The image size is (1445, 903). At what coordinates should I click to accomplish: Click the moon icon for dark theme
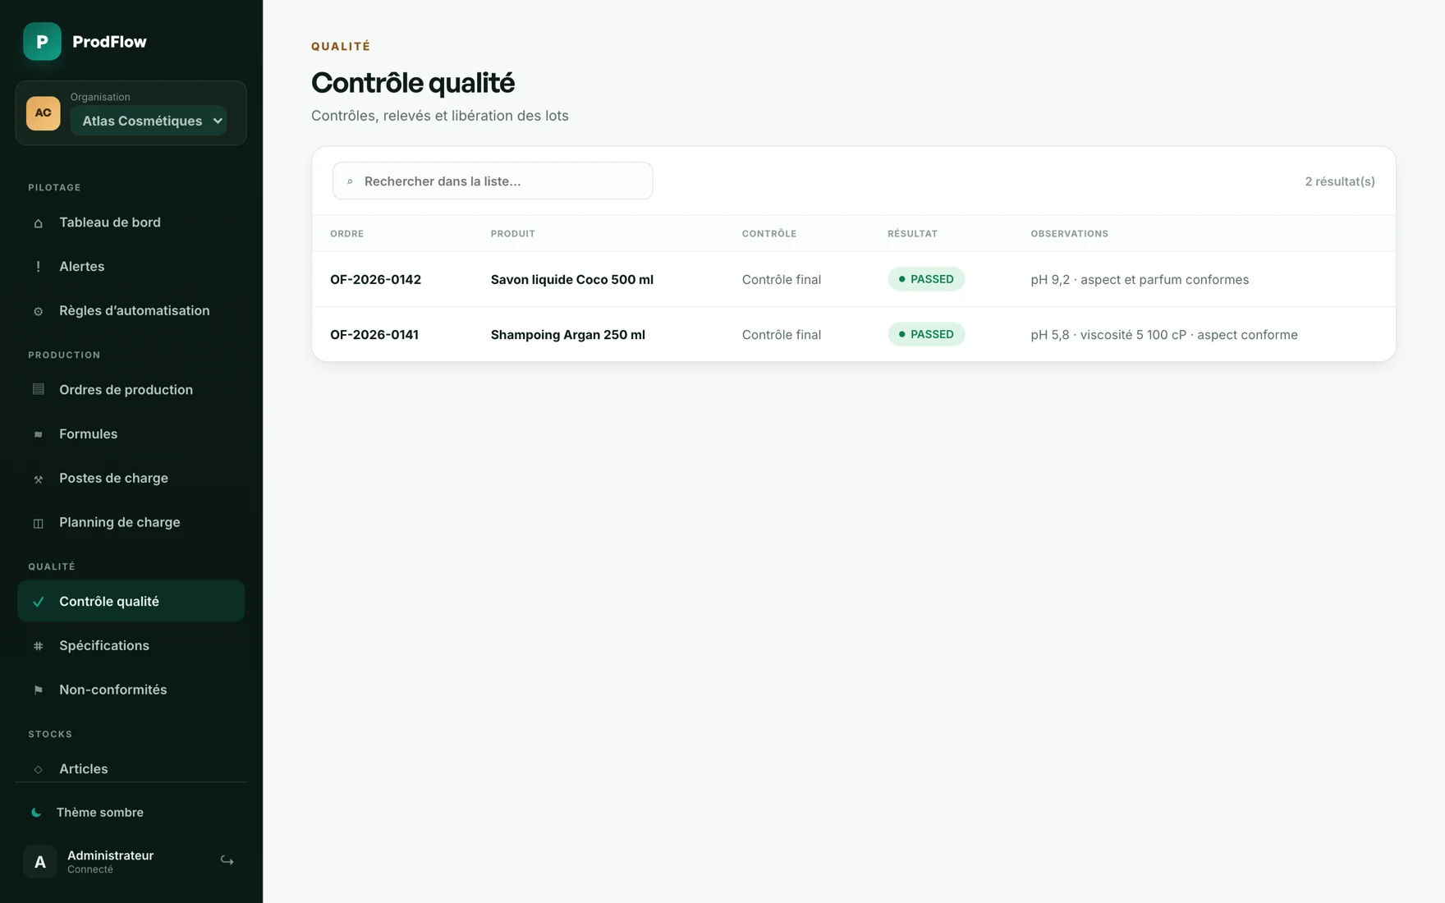(36, 813)
